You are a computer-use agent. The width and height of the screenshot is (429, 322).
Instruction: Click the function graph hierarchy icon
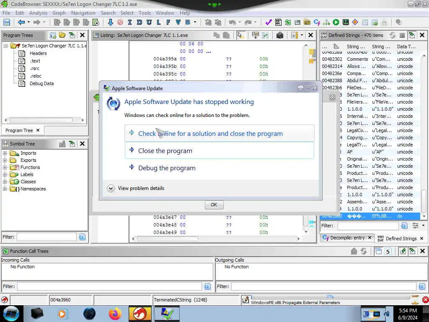pos(326,22)
